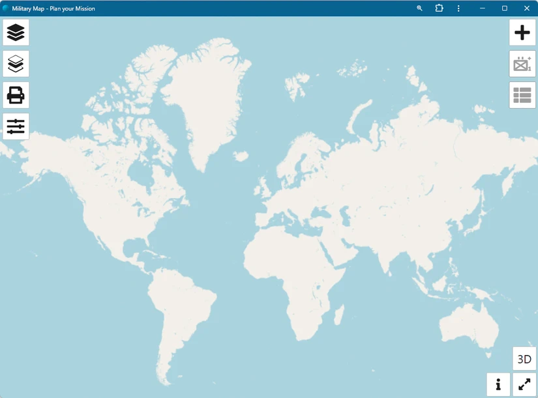This screenshot has height=398, width=538.
Task: Show the info about dialog
Action: tap(498, 384)
